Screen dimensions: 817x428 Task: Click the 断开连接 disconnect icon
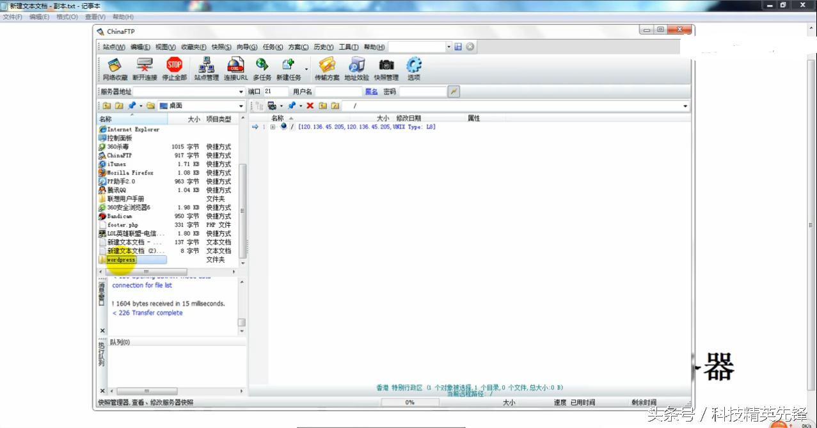pos(145,68)
